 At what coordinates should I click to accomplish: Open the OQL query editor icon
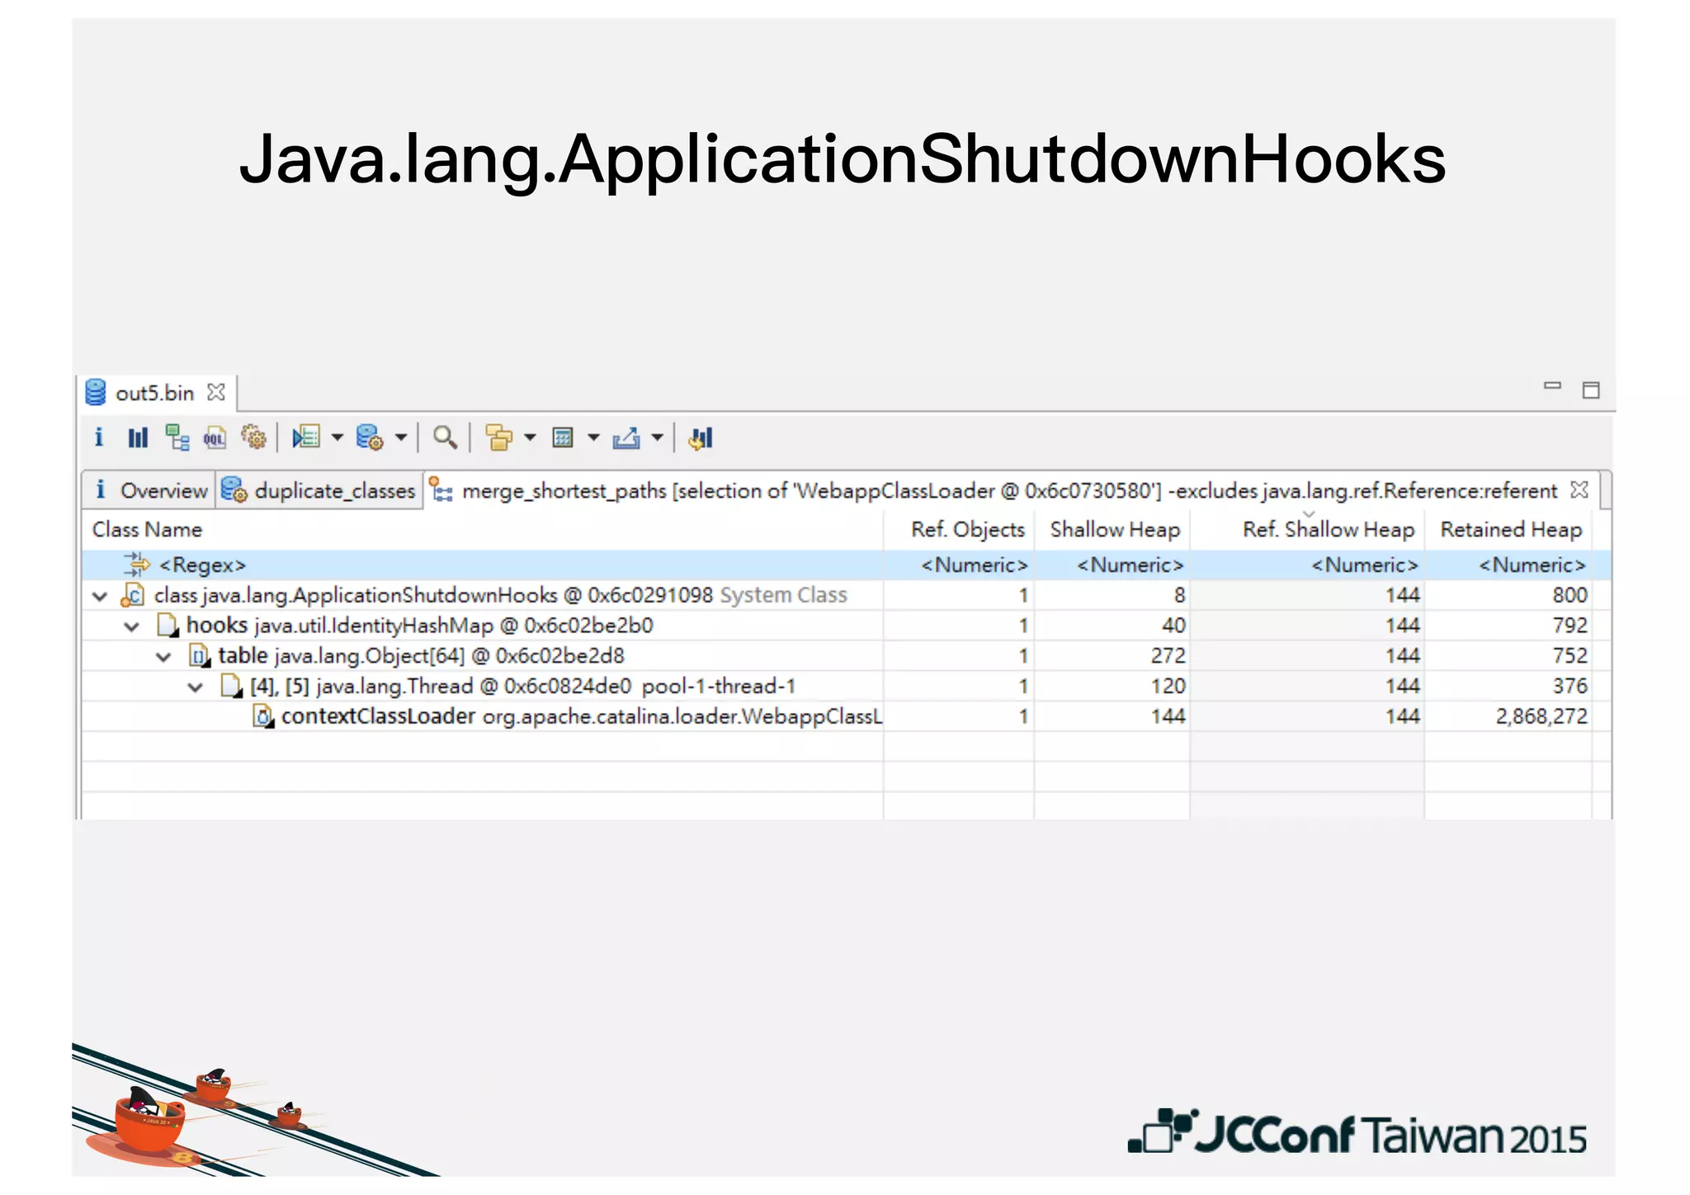tap(215, 437)
